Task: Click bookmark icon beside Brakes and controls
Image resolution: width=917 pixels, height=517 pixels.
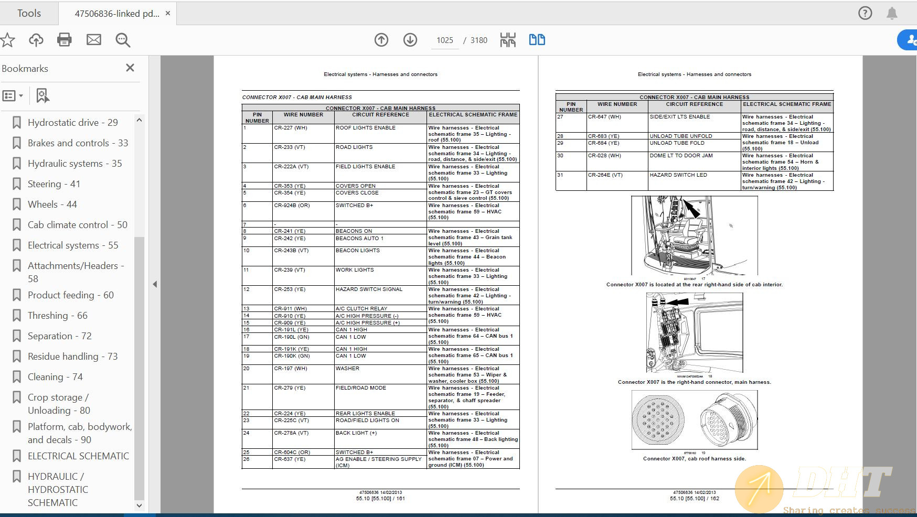Action: (x=17, y=143)
